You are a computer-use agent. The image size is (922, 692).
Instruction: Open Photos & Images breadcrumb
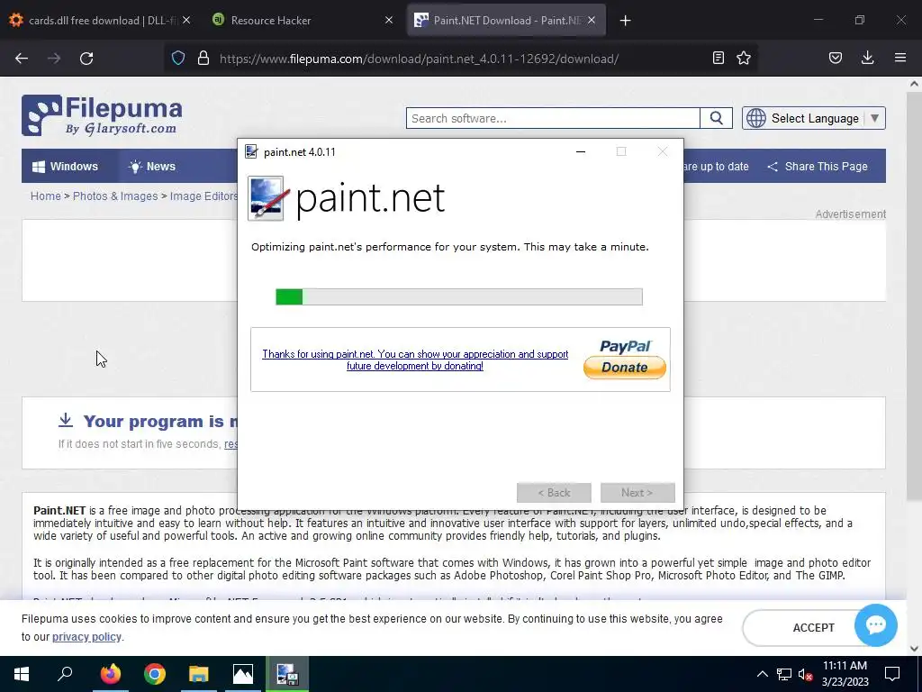point(115,196)
